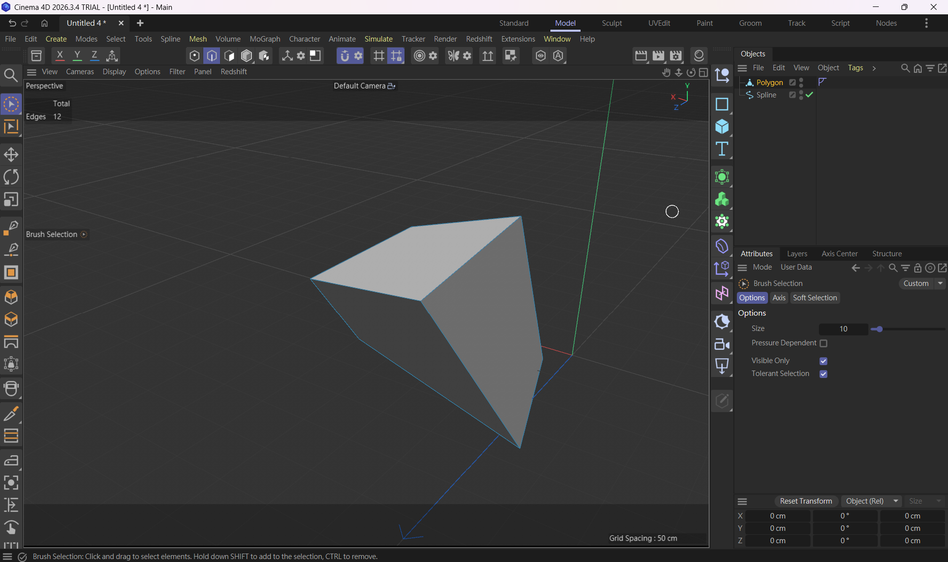
Task: Click the redo arrow
Action: click(25, 23)
